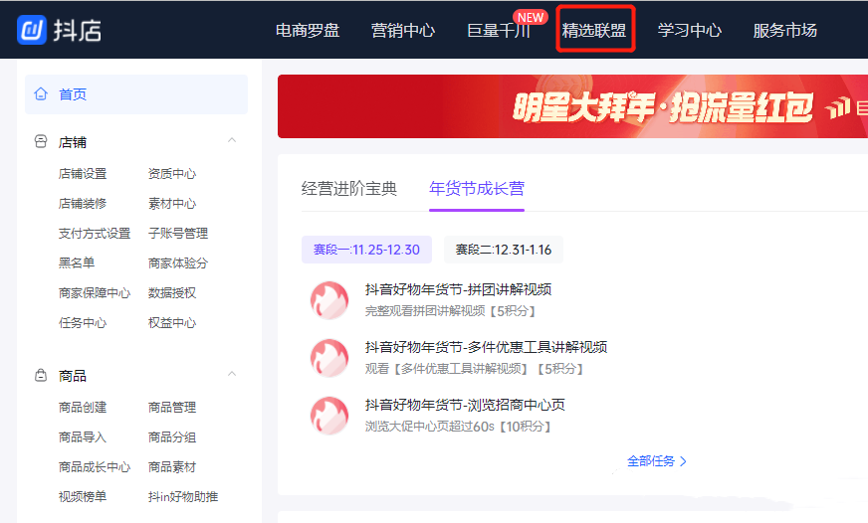
Task: Open 学习中心 in the top navigation
Action: pyautogui.click(x=690, y=30)
